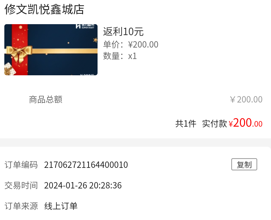This screenshot has width=271, height=220.
Task: Tap the unit price ¥200.00 text
Action: pos(143,45)
